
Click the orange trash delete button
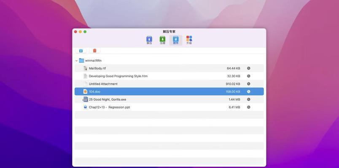[x=95, y=51]
